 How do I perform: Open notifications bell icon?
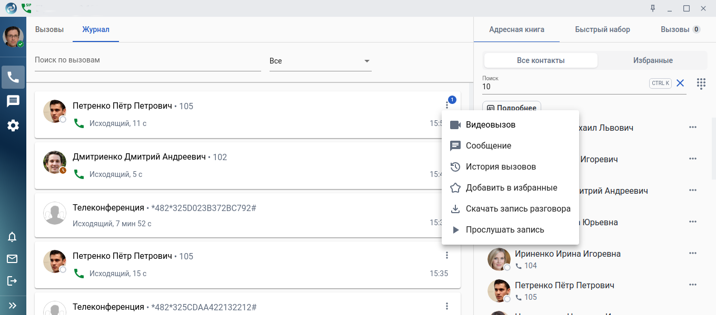[x=12, y=237]
